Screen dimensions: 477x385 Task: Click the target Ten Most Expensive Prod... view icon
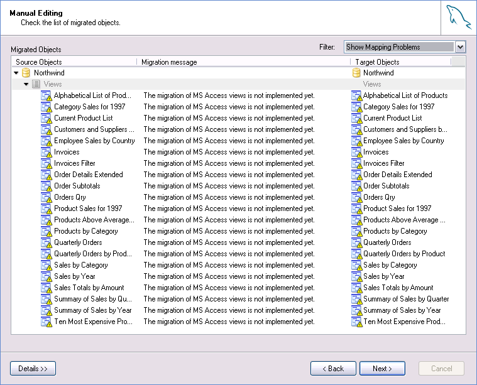pyautogui.click(x=356, y=322)
